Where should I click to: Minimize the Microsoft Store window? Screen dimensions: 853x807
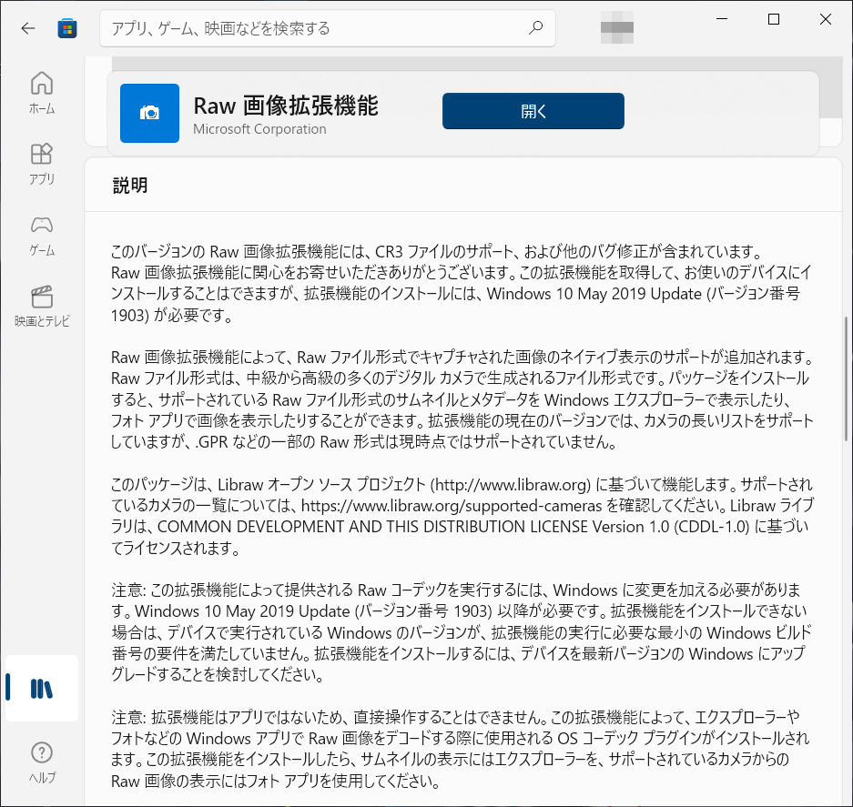click(722, 20)
